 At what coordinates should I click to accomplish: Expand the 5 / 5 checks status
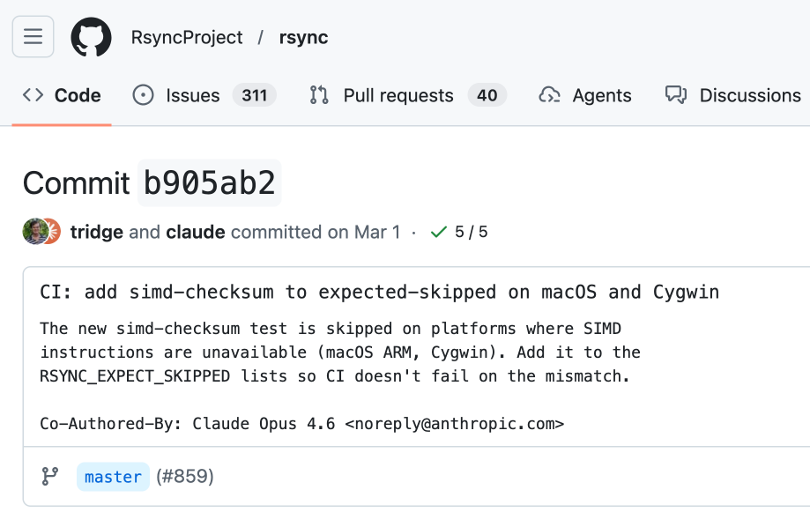(459, 233)
